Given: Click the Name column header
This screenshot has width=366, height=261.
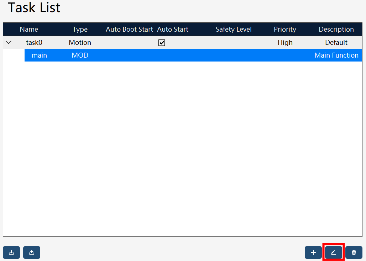Looking at the screenshot, I should click(x=29, y=30).
